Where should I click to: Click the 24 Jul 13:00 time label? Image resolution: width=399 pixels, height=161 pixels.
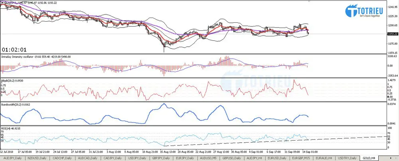[60, 152]
